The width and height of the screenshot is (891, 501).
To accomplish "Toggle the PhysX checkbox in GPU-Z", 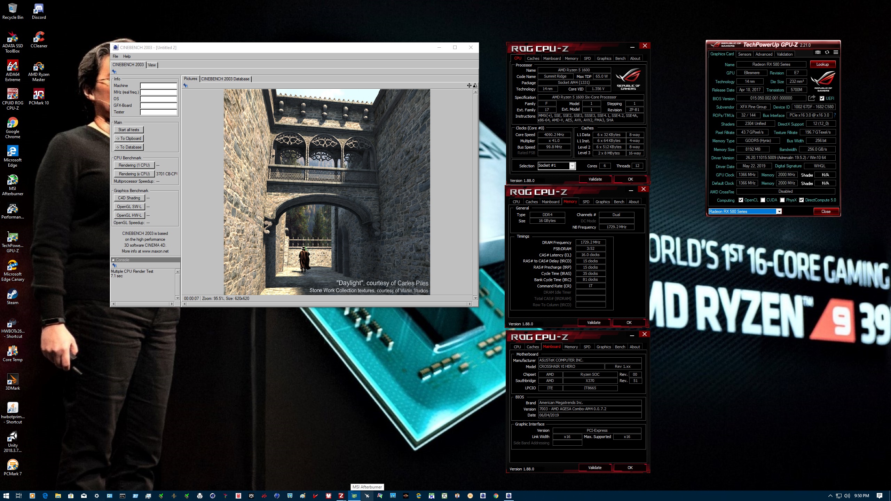I will pos(782,200).
